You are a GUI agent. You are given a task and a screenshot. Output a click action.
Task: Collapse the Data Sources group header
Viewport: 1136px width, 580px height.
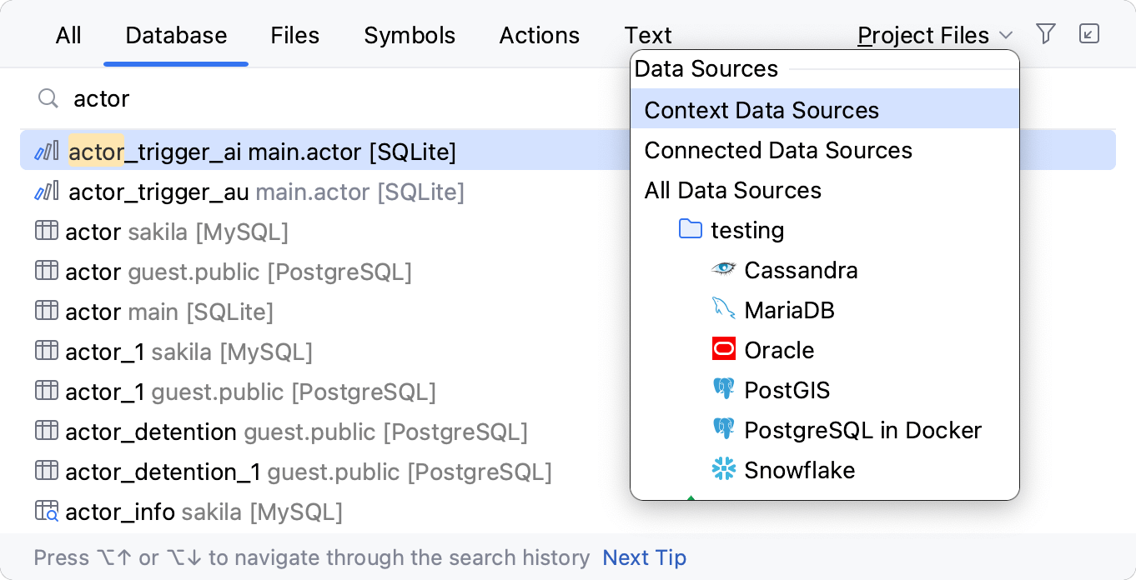706,69
